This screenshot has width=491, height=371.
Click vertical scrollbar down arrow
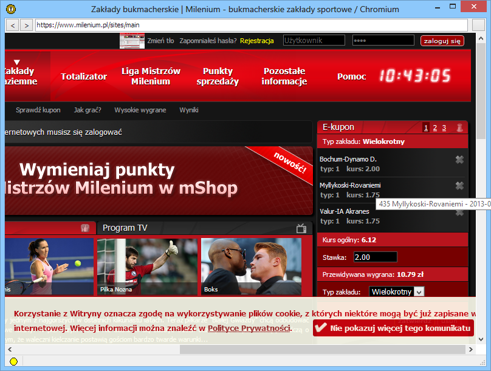[x=481, y=339]
